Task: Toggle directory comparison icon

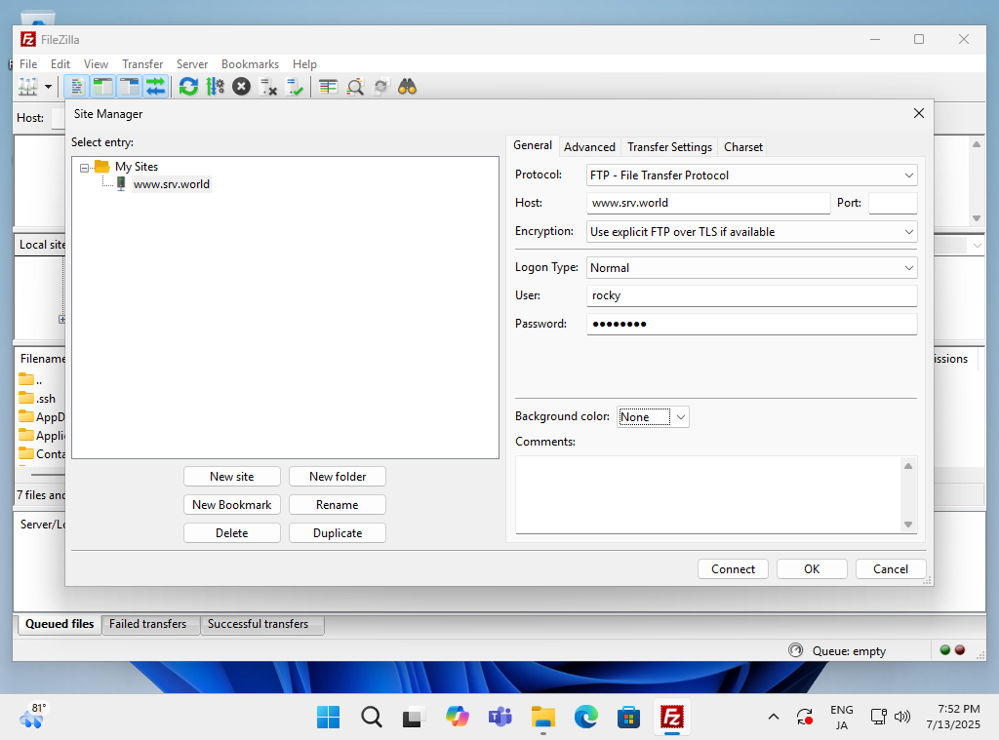Action: [x=355, y=87]
